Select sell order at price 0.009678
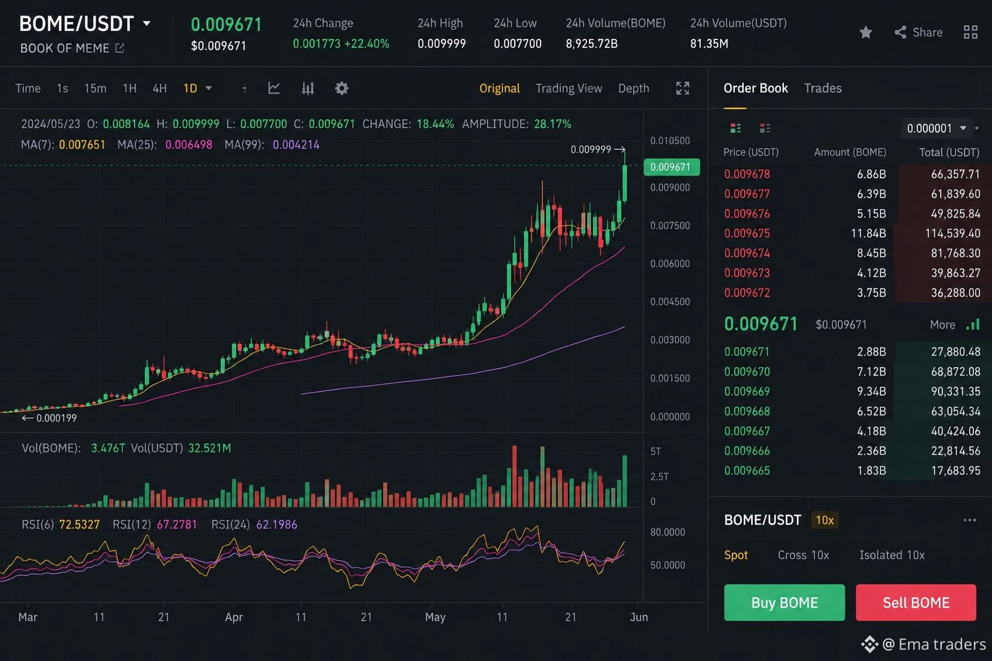Image resolution: width=992 pixels, height=661 pixels. tap(851, 174)
